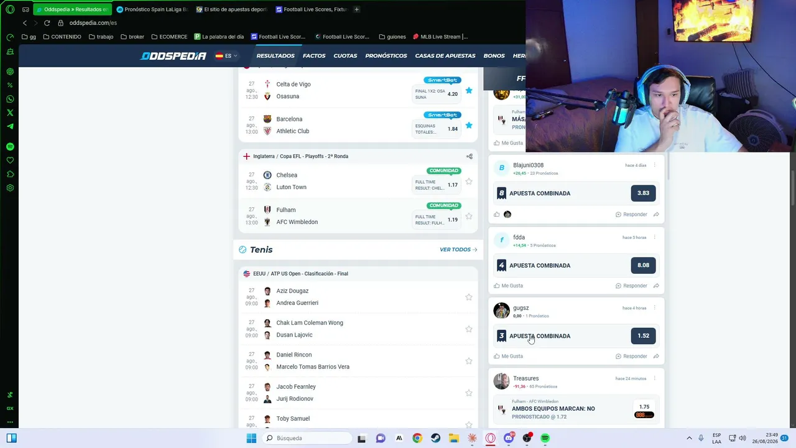The image size is (796, 448).
Task: Unfavorite the Celta de Vigo vs Osasuna match
Action: [x=469, y=91]
